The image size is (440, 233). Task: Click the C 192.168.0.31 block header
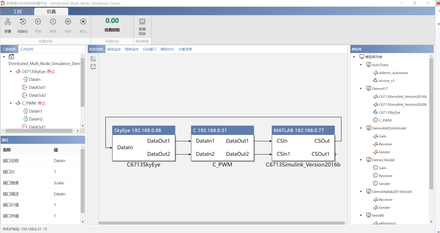(222, 130)
